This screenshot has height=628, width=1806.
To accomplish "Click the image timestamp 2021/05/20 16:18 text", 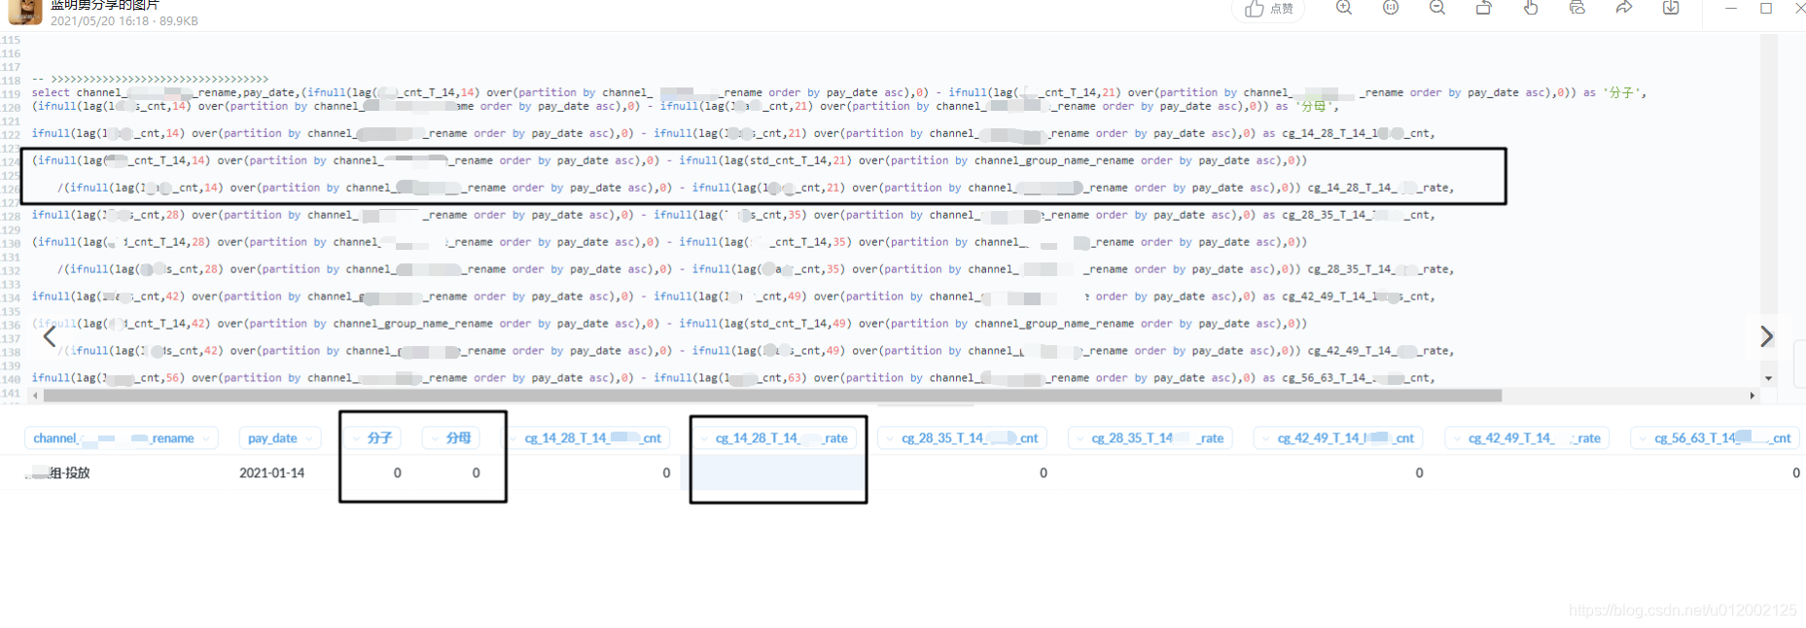I will click(101, 21).
